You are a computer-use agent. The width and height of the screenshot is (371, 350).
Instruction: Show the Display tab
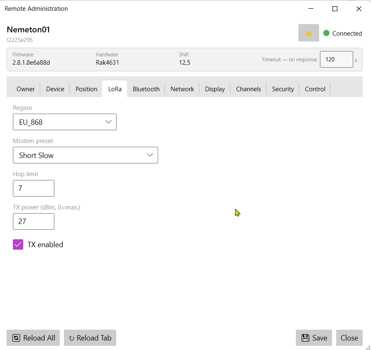[x=215, y=89]
